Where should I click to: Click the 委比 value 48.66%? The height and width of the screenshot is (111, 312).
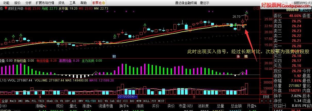[x=295, y=16]
